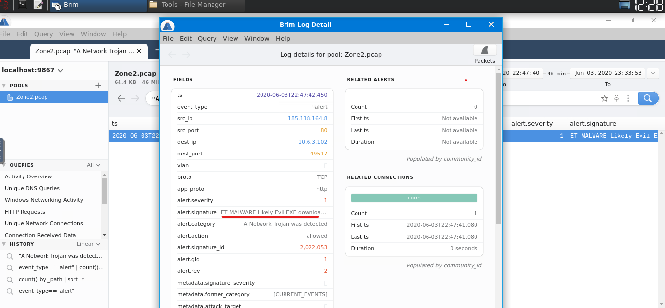Go back with main window back arrow
665x308 pixels.
(x=121, y=98)
